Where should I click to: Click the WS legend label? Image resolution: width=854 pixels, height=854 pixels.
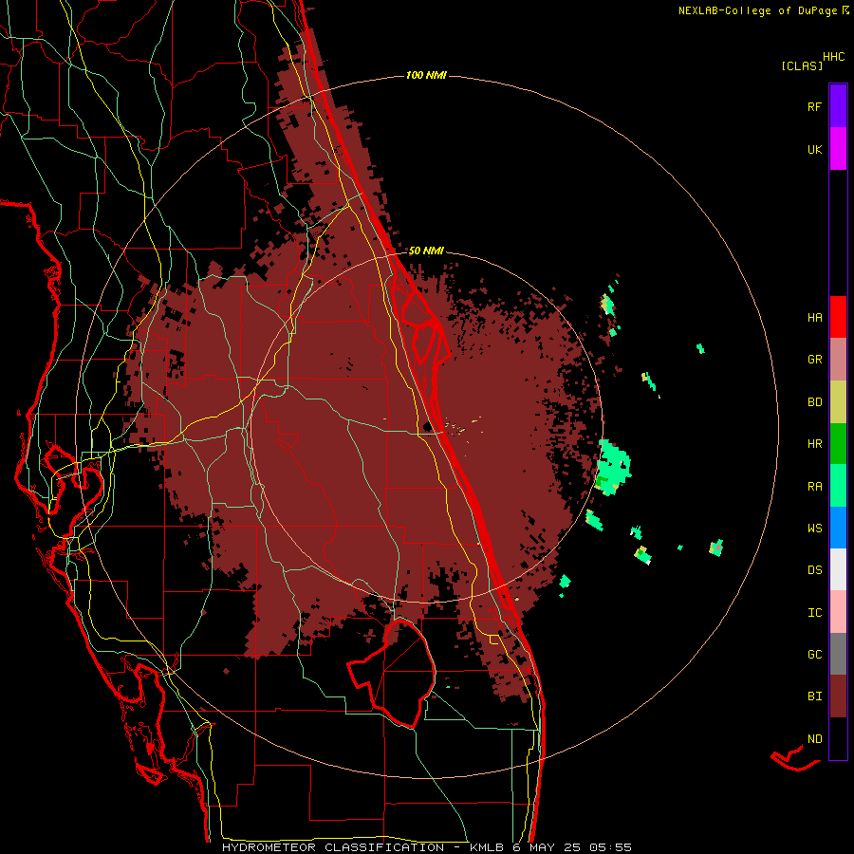[x=814, y=529]
